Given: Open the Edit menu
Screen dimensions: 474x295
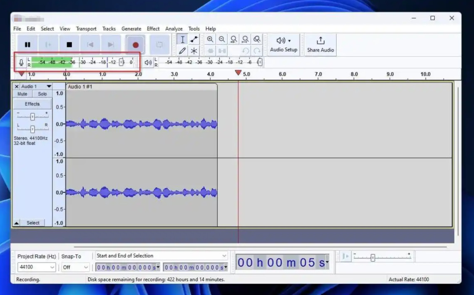Looking at the screenshot, I should pyautogui.click(x=31, y=29).
